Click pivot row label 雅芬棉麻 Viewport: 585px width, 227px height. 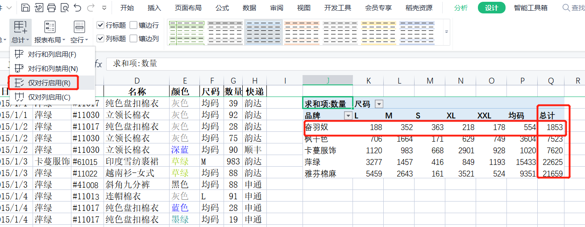click(320, 173)
